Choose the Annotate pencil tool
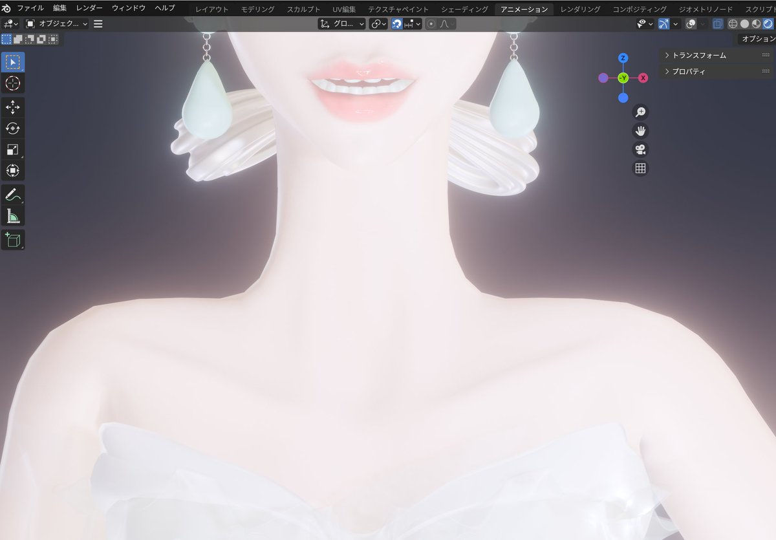This screenshot has width=776, height=540. pyautogui.click(x=13, y=194)
